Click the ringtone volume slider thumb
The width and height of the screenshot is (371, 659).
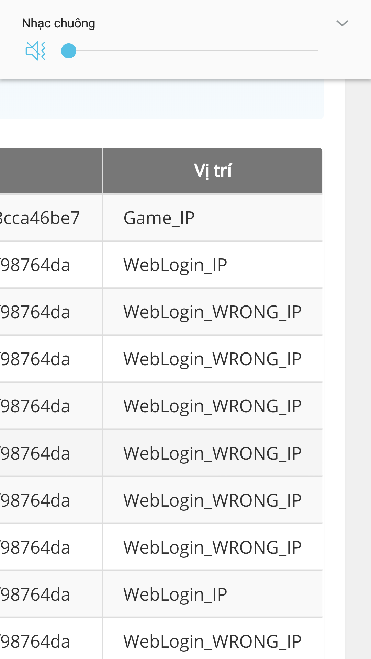tap(69, 51)
